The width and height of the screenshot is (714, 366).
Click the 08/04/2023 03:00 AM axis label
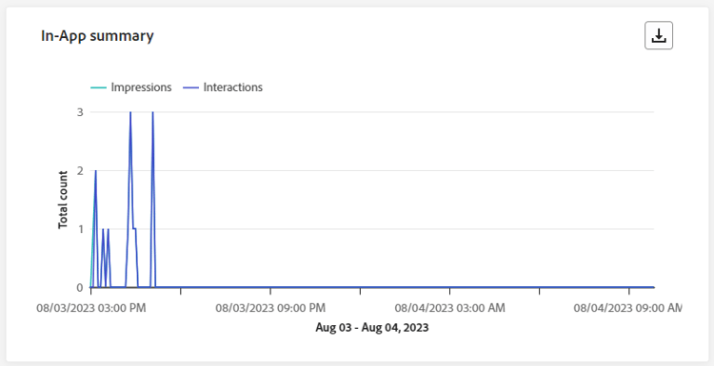(450, 308)
